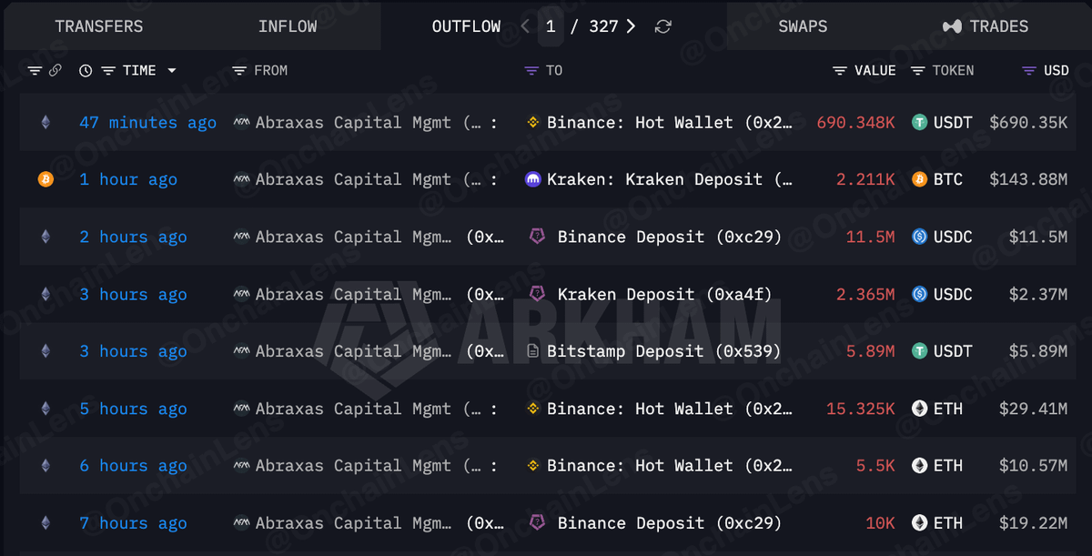Click the USDC icon for 11.5M transfer

[919, 237]
